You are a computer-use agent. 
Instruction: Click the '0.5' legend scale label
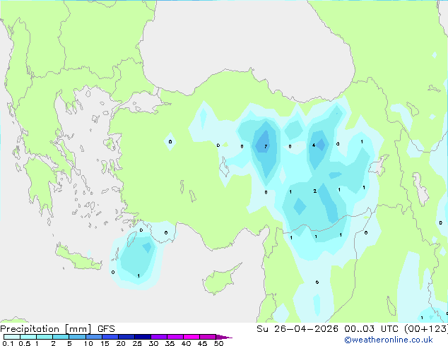(x=24, y=343)
